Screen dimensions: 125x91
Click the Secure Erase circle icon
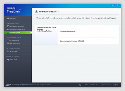coord(8,51)
